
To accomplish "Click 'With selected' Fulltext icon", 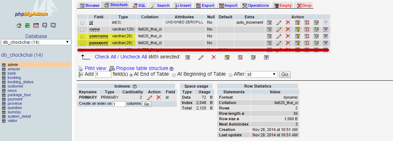I will click(267, 57).
